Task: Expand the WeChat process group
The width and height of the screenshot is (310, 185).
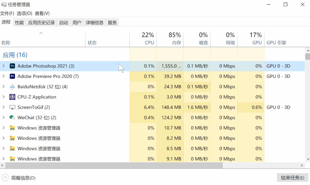Action: coord(4,118)
